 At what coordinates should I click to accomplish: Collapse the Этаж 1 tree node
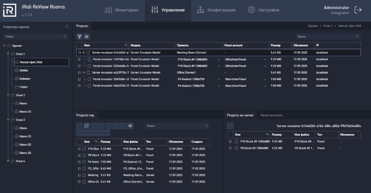[x=8, y=54]
